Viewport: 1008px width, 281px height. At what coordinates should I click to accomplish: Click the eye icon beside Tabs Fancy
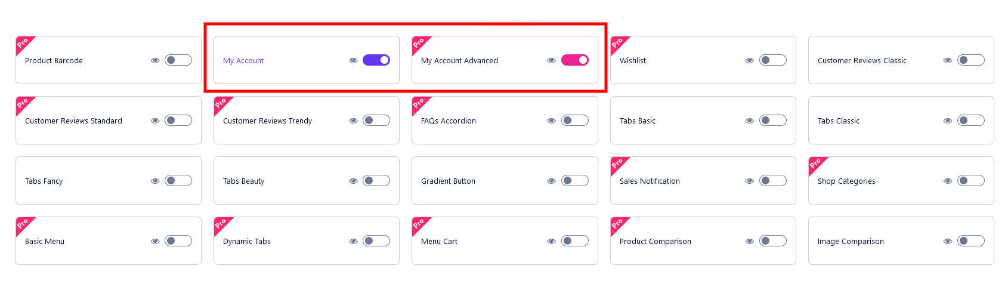(x=155, y=181)
